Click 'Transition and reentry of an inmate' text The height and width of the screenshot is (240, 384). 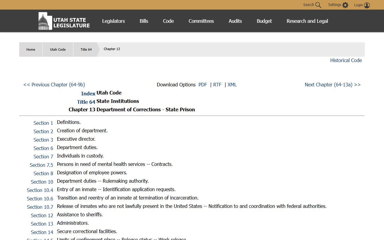pyautogui.click(x=128, y=198)
